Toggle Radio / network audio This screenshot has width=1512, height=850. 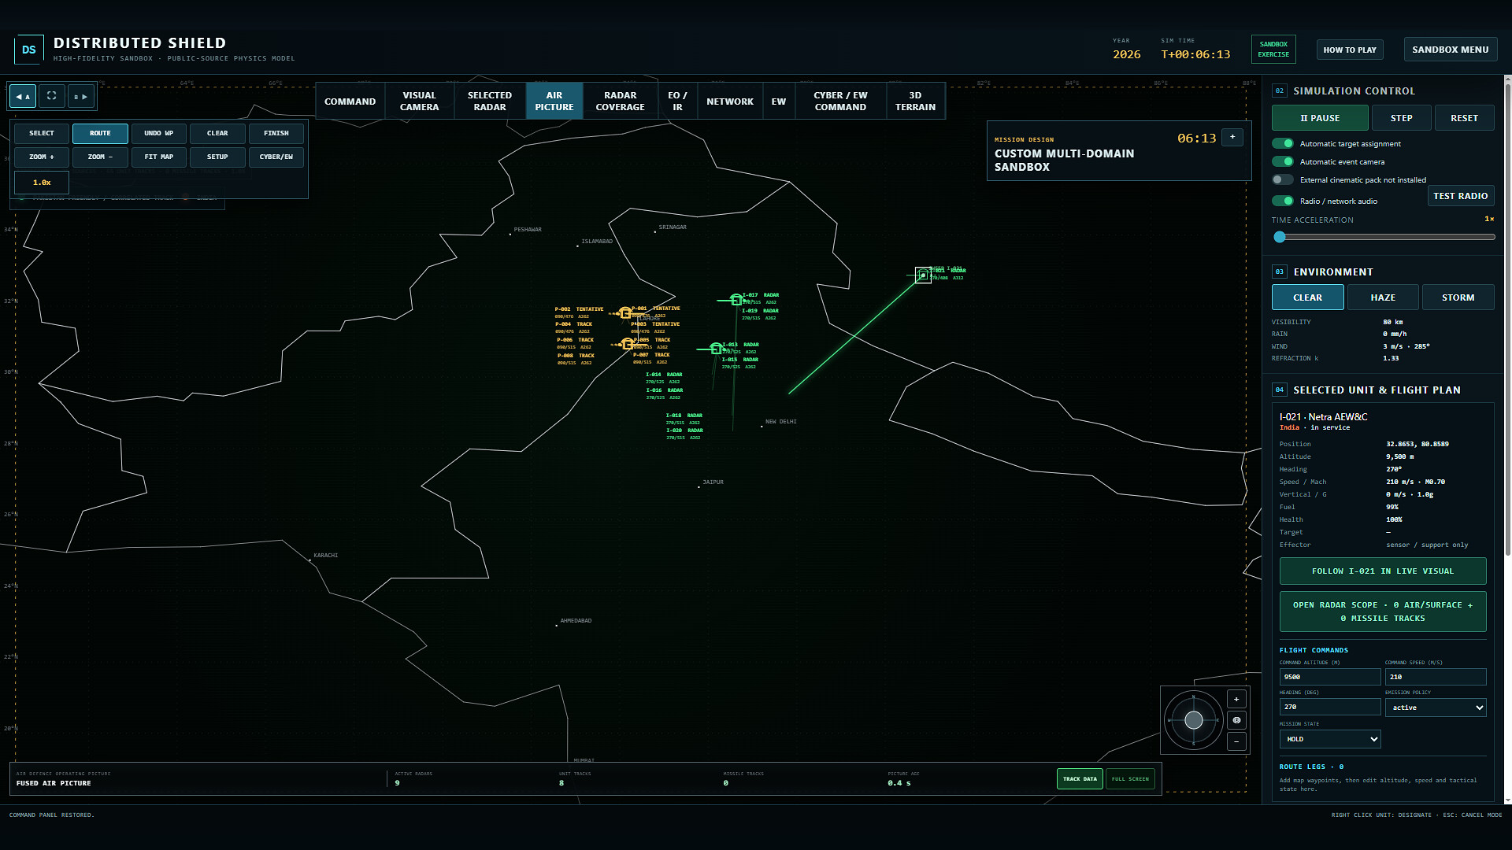pos(1283,201)
